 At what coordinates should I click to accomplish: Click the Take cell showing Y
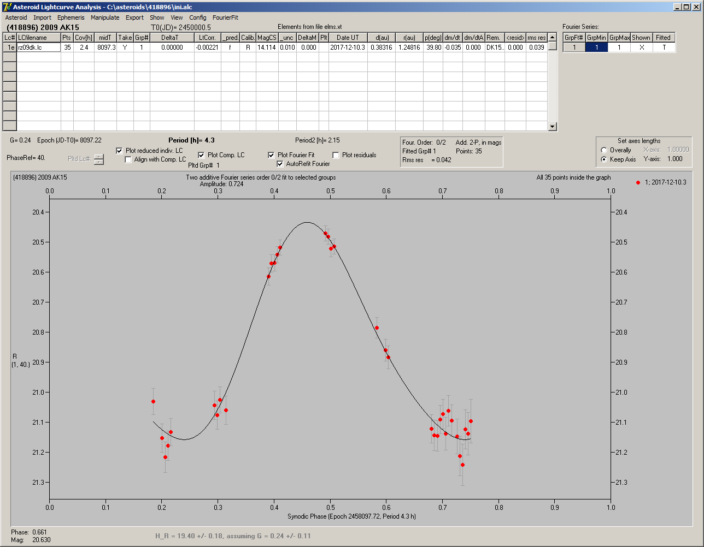pos(125,47)
